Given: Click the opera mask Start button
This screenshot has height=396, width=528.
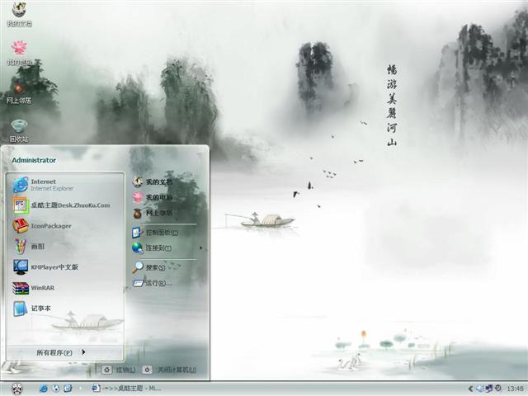Looking at the screenshot, I should pos(17,389).
